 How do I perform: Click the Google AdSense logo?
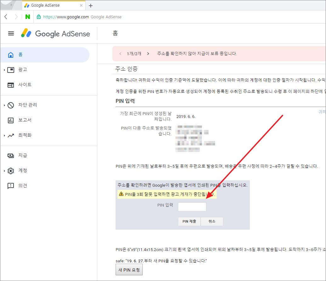55,33
